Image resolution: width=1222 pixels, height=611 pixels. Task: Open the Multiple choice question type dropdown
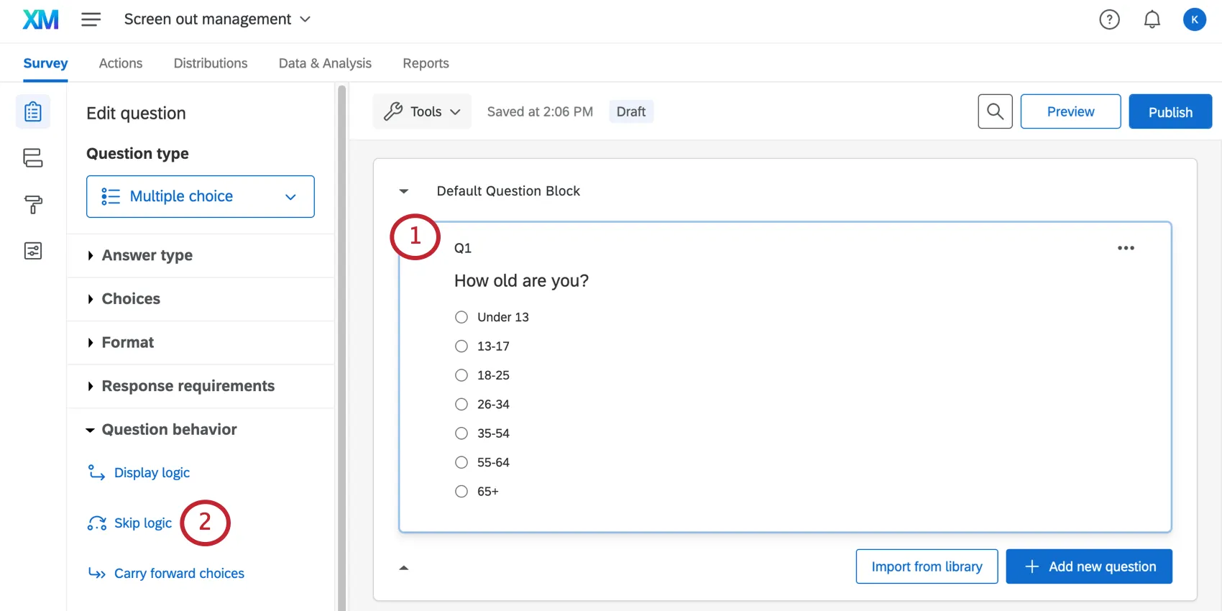coord(200,196)
